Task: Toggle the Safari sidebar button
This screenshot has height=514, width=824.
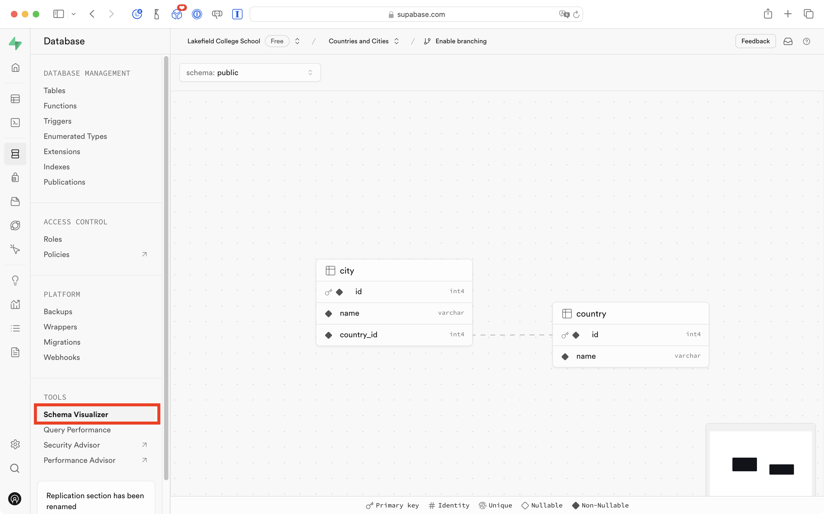Action: (59, 14)
